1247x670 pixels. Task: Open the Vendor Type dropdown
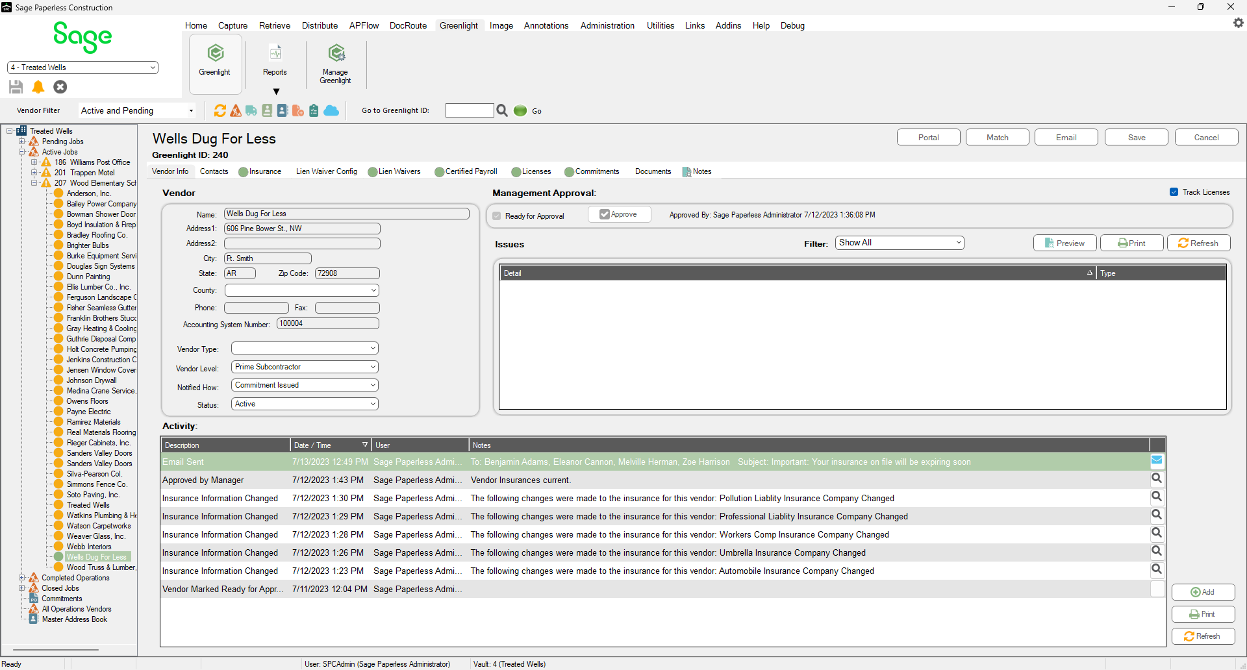click(x=305, y=349)
